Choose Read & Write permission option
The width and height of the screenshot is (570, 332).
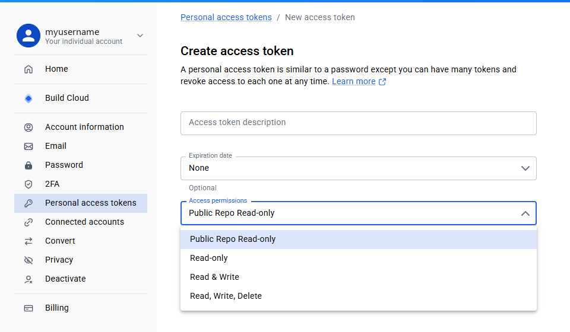point(359,277)
